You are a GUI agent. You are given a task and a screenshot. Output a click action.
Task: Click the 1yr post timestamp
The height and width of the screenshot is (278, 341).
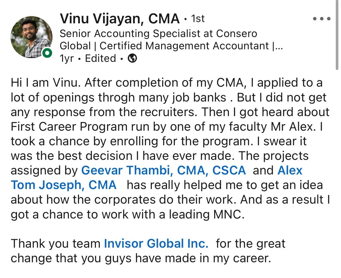(66, 58)
